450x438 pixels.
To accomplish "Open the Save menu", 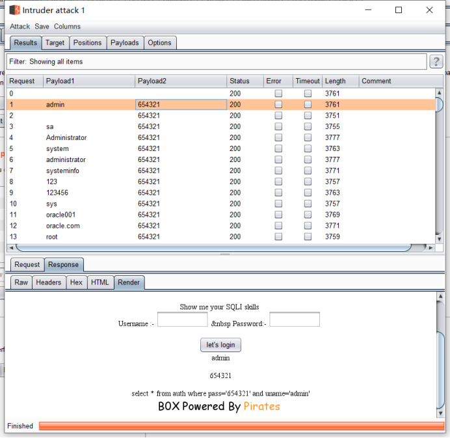I will [x=42, y=27].
